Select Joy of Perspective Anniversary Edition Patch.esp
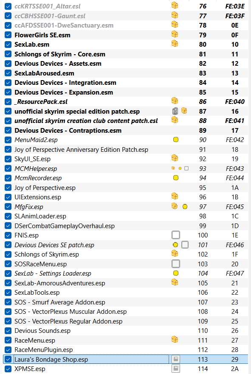The image size is (251, 374). coord(81,150)
